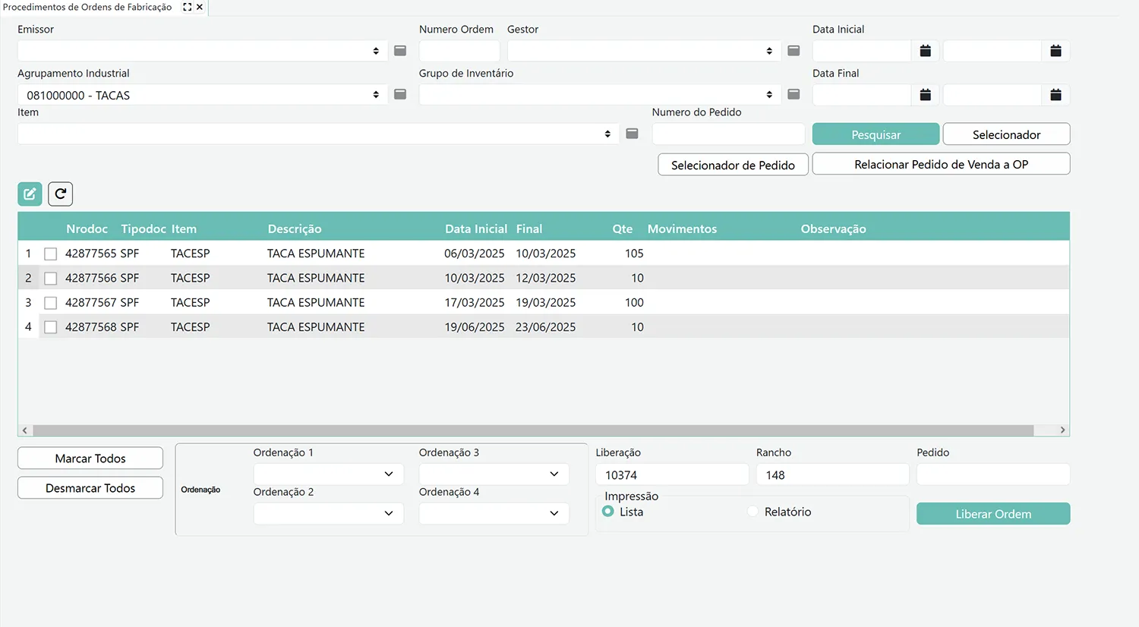Screen dimensions: 1139x627
Task: Click Selecionador de Pedido button
Action: pos(733,165)
